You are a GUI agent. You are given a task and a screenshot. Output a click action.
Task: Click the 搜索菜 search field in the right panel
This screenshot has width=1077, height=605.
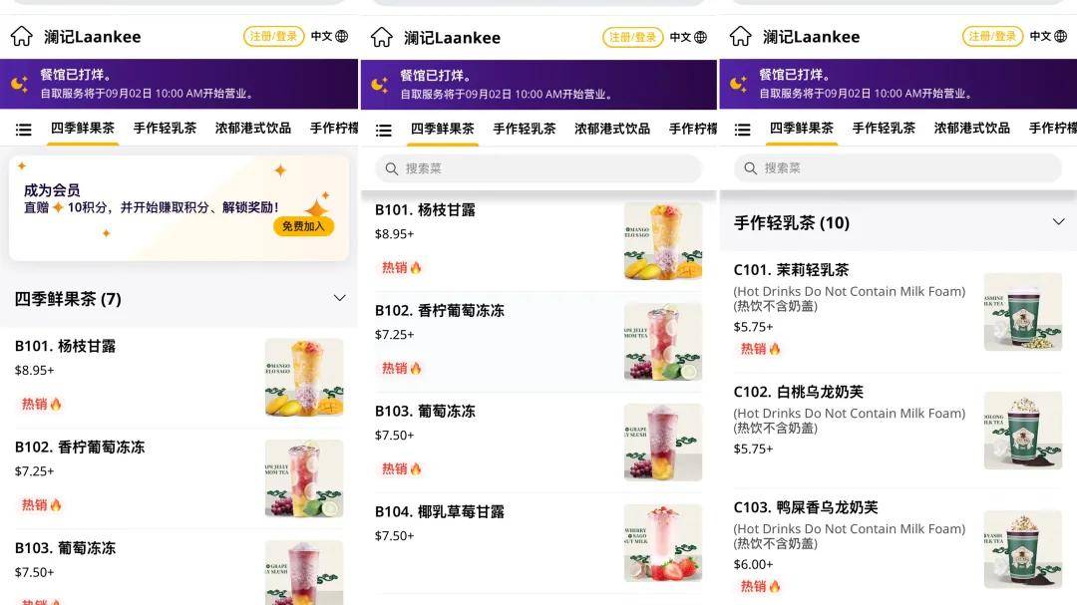897,168
